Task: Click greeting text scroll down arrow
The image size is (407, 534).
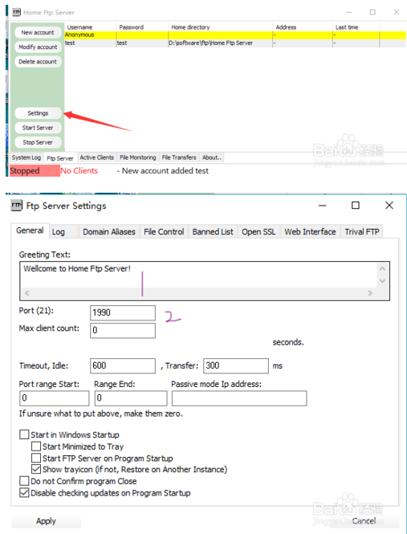Action: point(382,281)
